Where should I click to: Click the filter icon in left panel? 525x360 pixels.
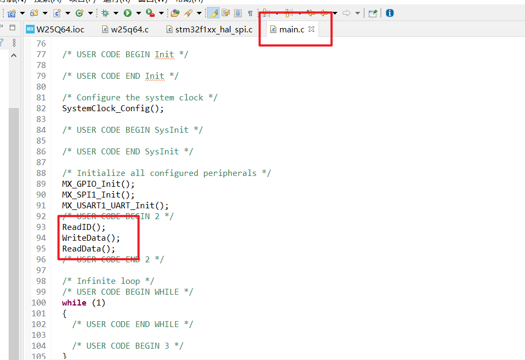pos(1,43)
